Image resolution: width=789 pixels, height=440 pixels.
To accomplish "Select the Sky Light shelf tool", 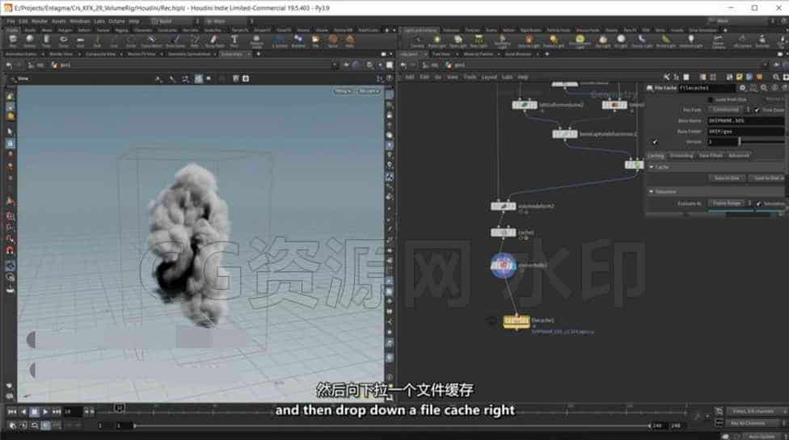I will [x=602, y=40].
